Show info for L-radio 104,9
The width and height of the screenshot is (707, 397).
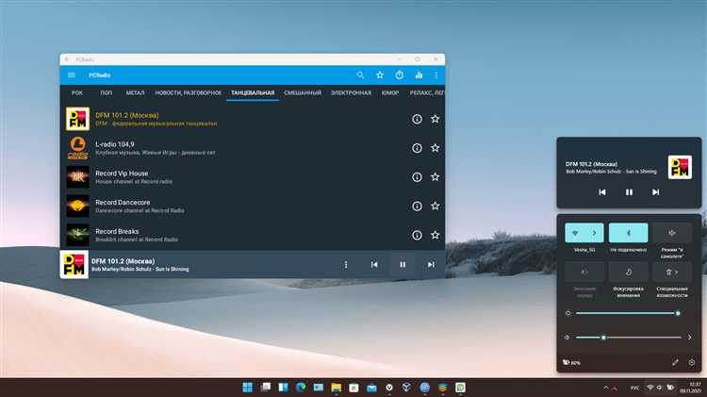pyautogui.click(x=417, y=148)
